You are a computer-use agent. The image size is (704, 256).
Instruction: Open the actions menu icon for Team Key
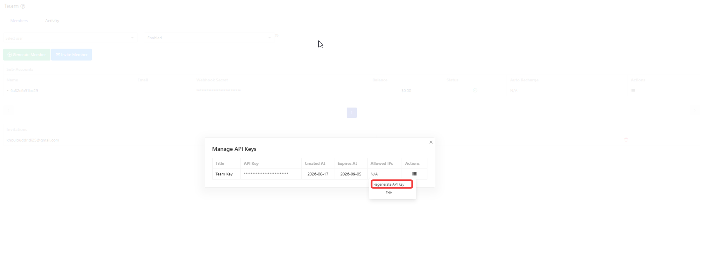[x=414, y=174]
